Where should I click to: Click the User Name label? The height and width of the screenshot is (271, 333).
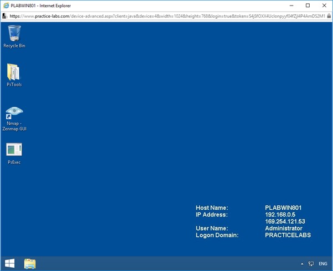coord(212,228)
